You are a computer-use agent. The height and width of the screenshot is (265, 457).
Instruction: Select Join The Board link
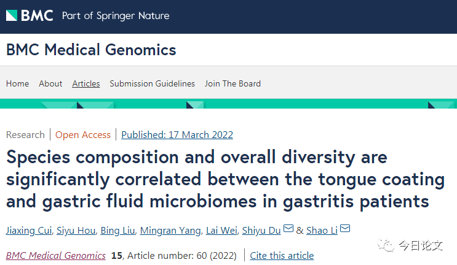(232, 83)
